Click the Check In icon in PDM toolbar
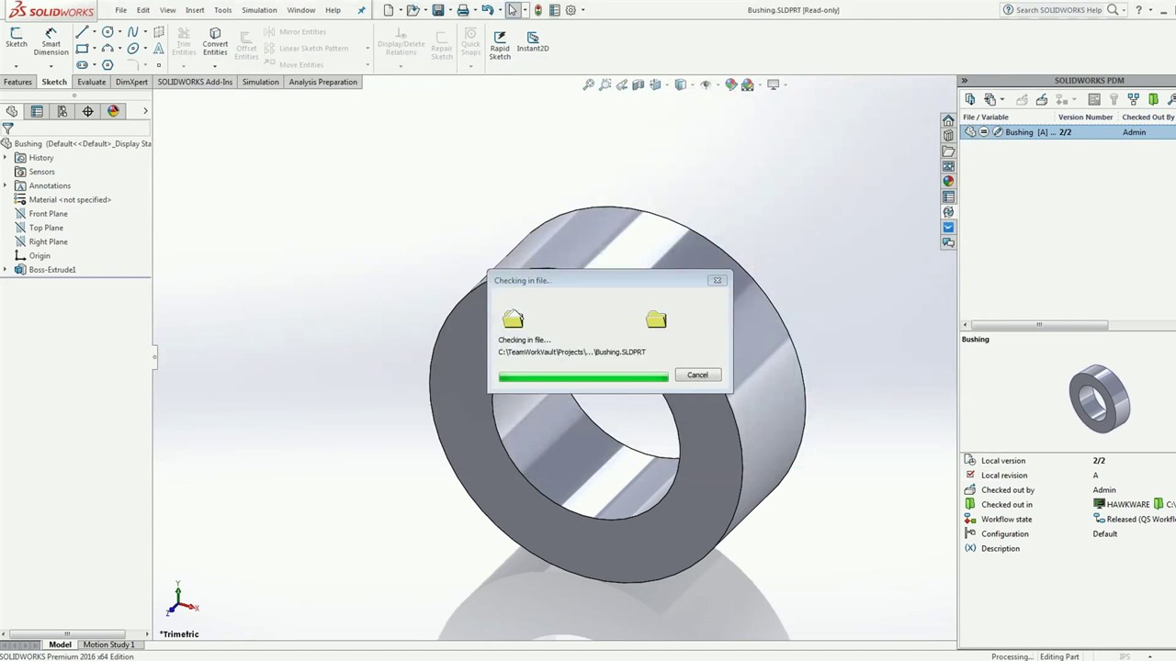The width and height of the screenshot is (1176, 661). pos(1042,99)
